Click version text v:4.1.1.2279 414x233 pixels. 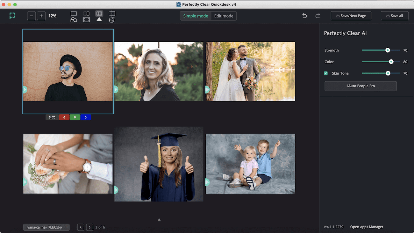tap(333, 227)
